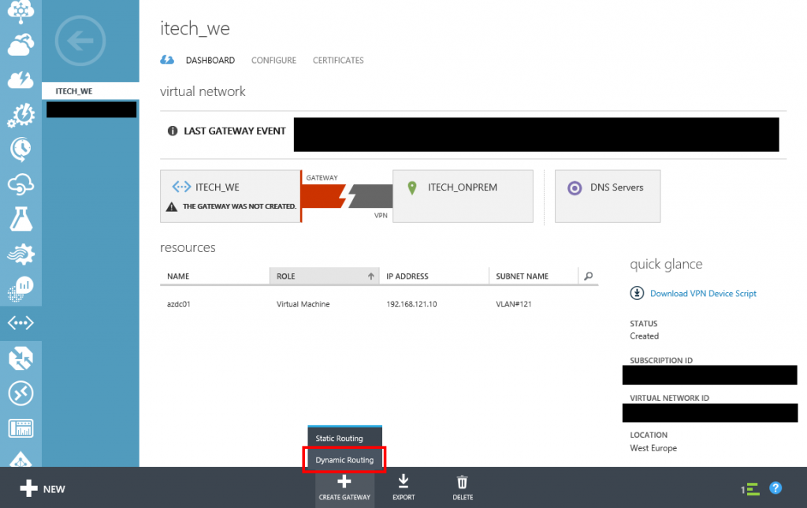807x508 pixels.
Task: Select the Networks icon in the sidebar
Action: point(21,322)
